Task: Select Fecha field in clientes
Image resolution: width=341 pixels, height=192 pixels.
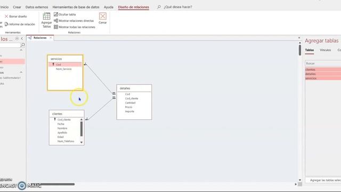Action: pos(61,124)
